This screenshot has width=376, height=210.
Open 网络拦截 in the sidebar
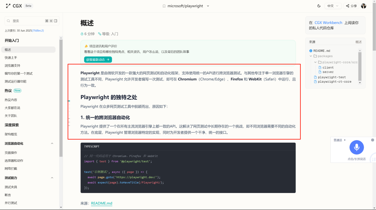click(x=11, y=168)
